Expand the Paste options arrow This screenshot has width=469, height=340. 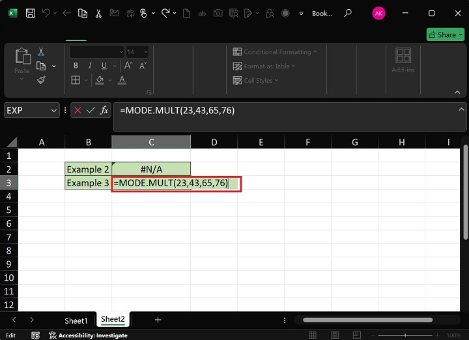(21, 79)
